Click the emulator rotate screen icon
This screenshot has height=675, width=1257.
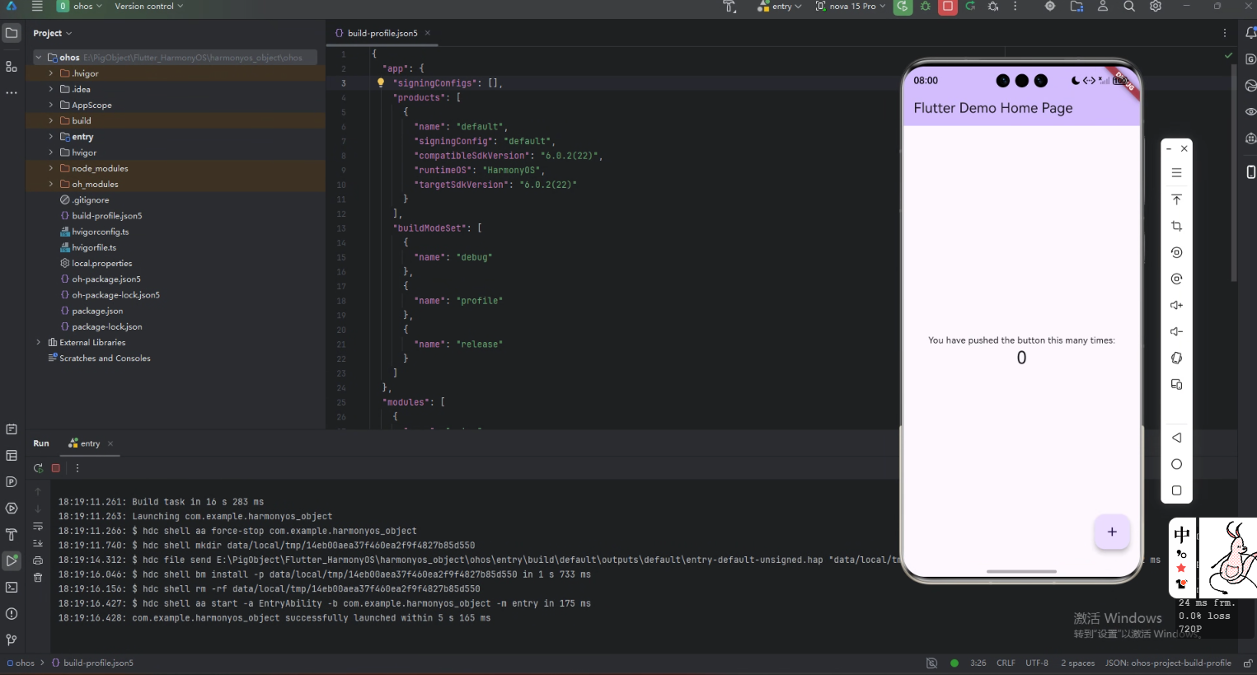coord(1176,358)
